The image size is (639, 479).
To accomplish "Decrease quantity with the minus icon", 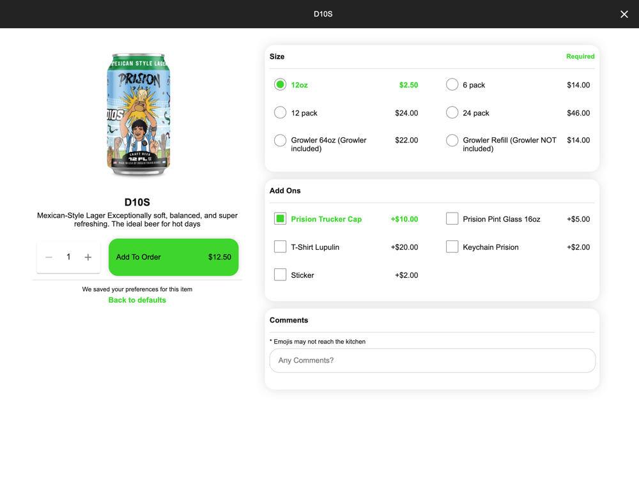I will pyautogui.click(x=49, y=257).
